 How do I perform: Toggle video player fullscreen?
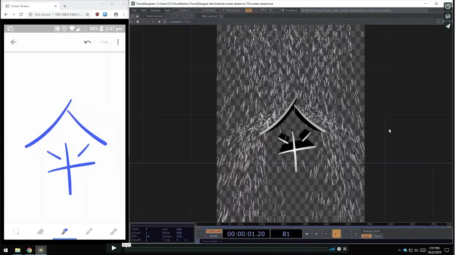click(345, 249)
